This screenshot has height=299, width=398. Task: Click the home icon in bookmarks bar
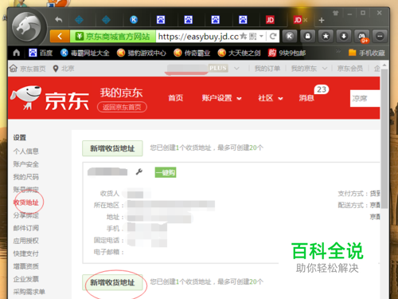tap(17, 53)
